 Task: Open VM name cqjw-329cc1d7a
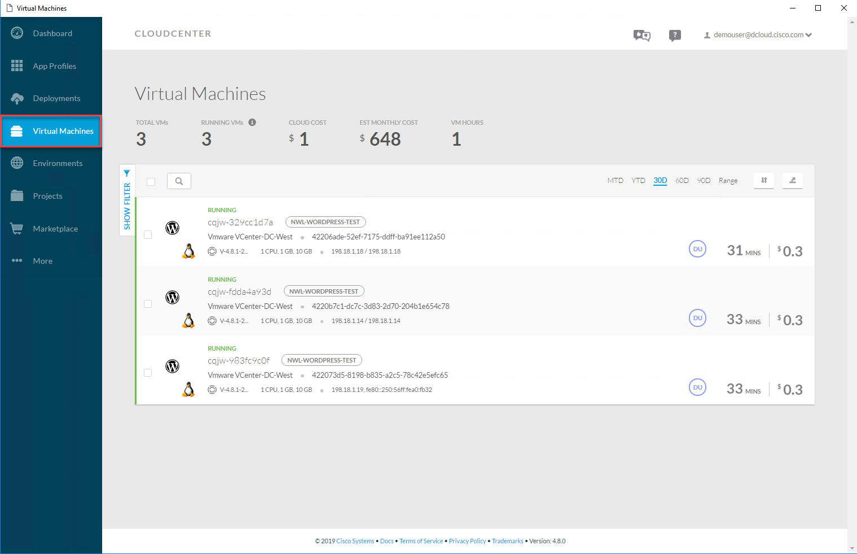[x=240, y=223]
